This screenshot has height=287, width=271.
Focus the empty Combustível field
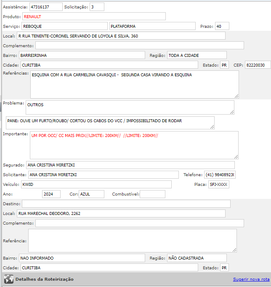pos(153,194)
